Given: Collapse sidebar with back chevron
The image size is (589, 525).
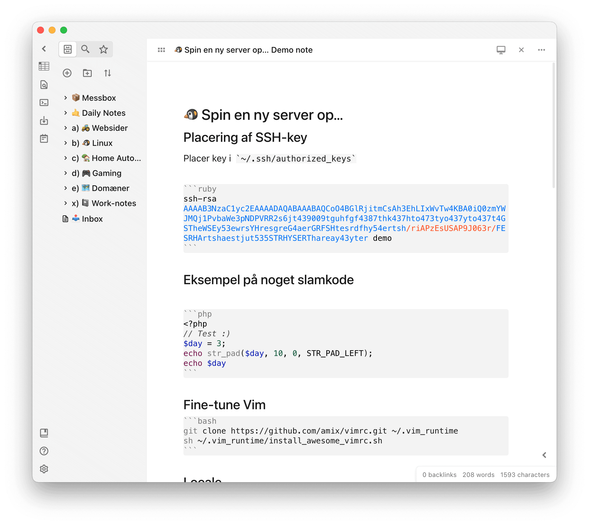Looking at the screenshot, I should 44,49.
